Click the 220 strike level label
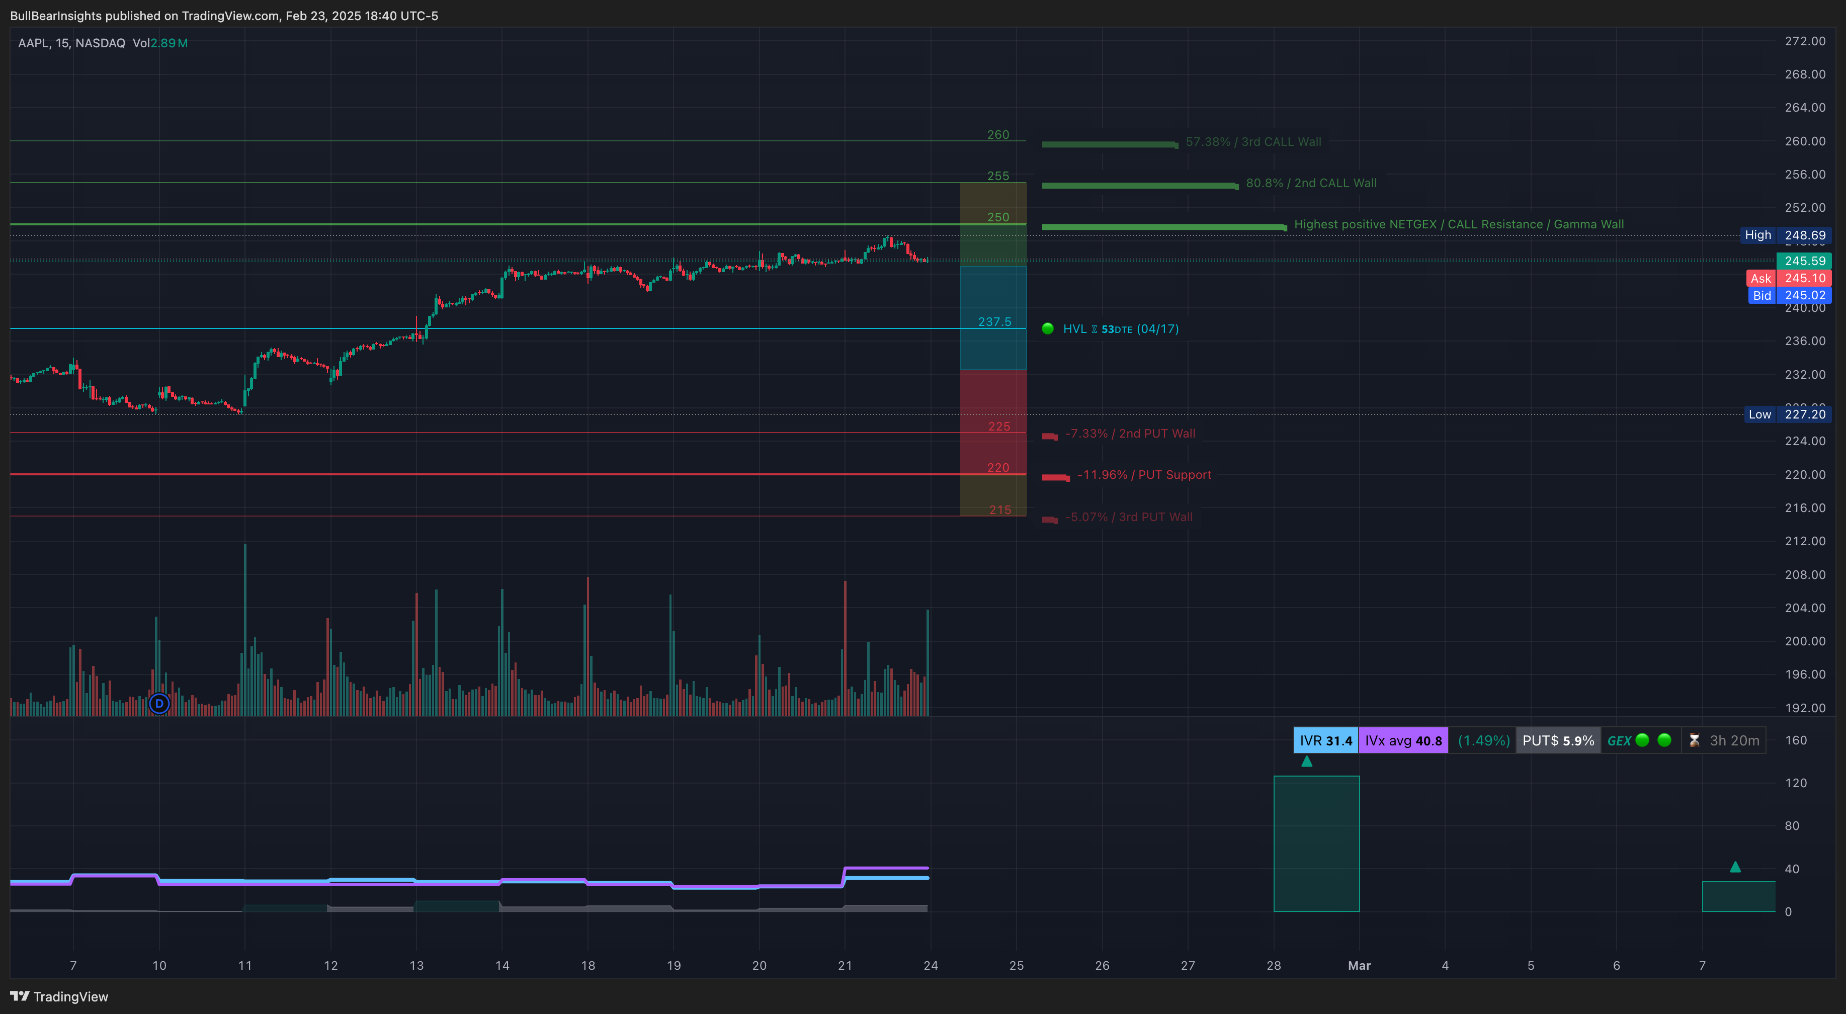 (998, 468)
